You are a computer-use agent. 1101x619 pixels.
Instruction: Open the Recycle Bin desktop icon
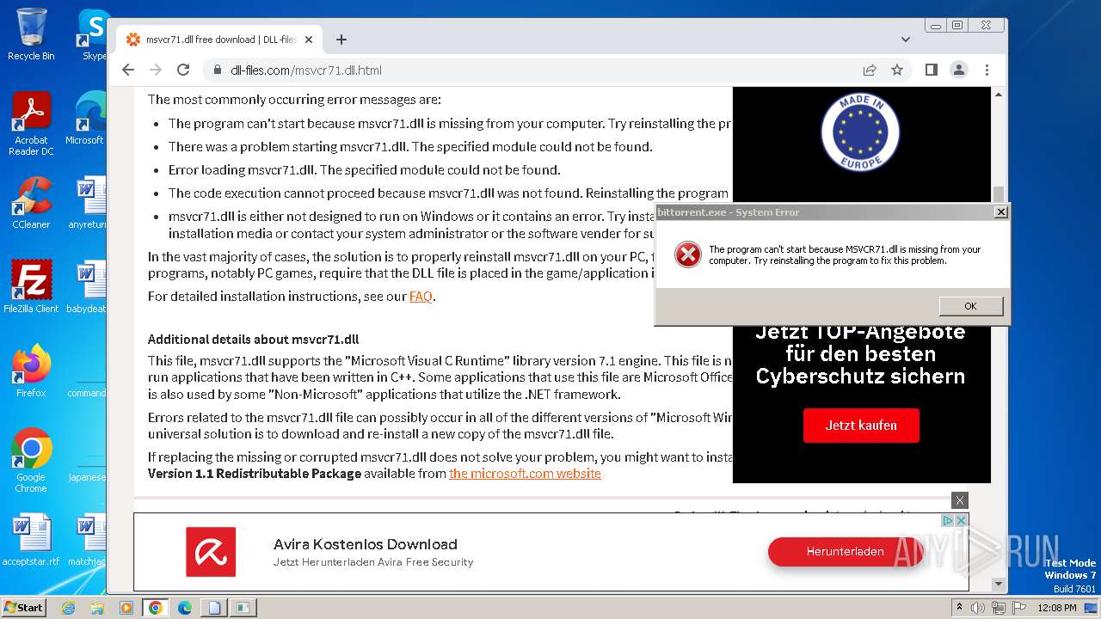coord(31,34)
